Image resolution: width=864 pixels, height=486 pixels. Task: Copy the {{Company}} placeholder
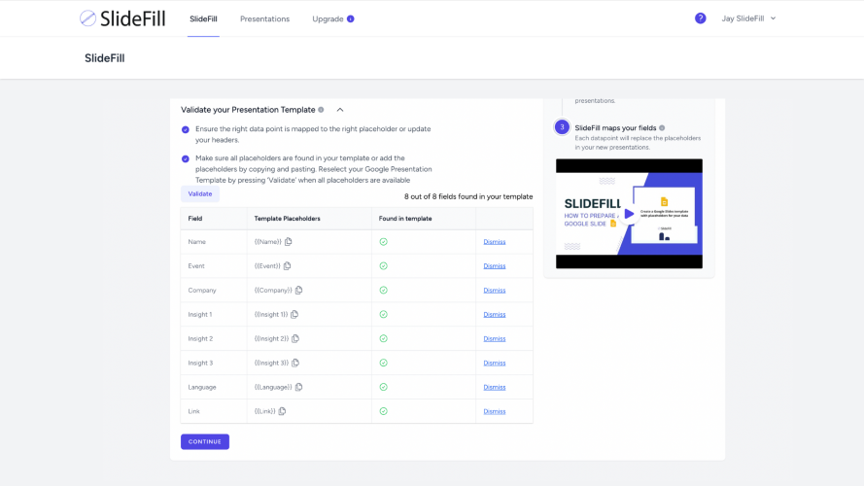point(298,290)
